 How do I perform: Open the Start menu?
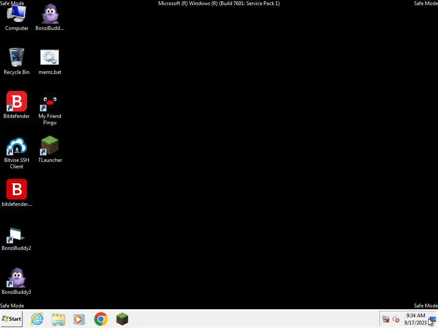(12, 319)
